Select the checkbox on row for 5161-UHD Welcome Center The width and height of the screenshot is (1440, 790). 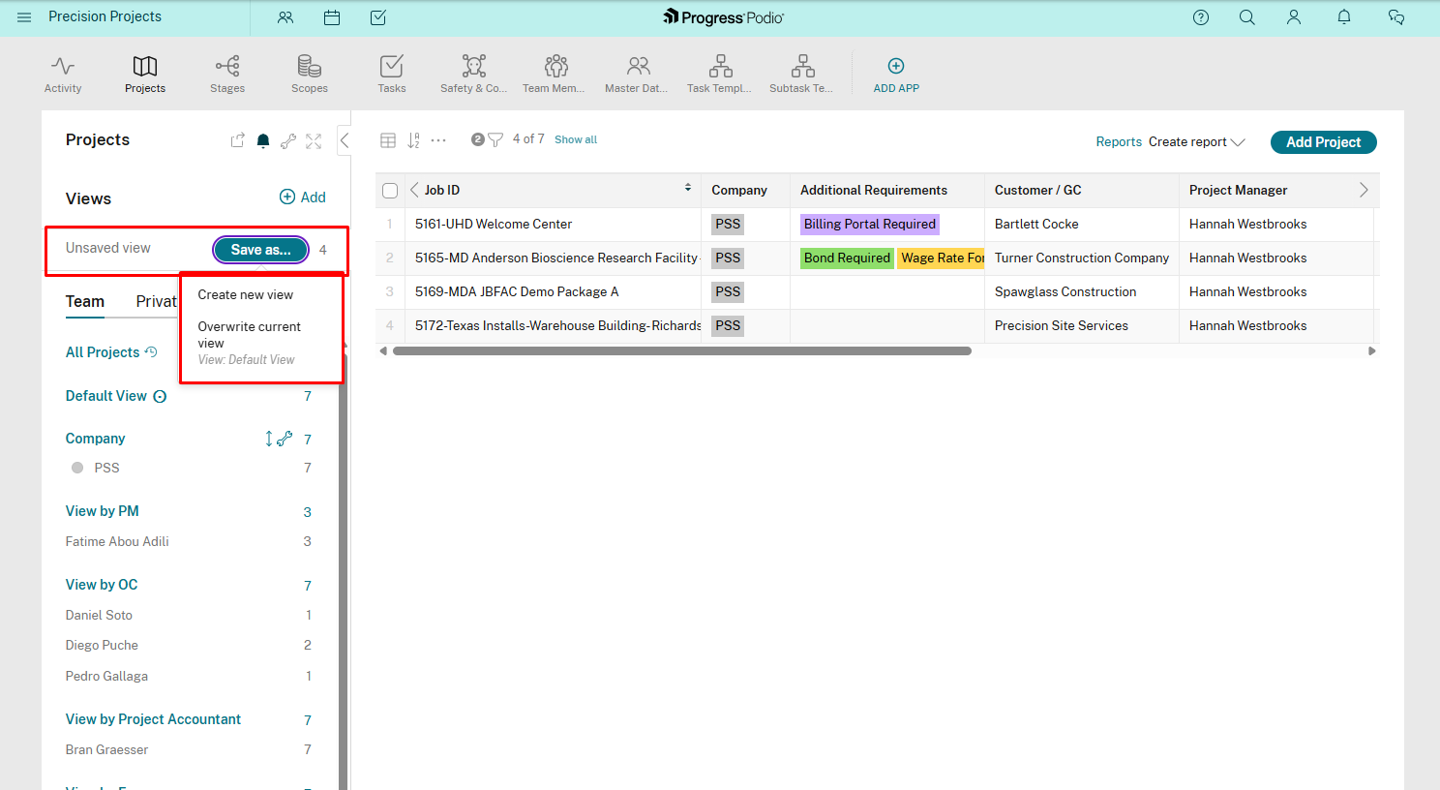pyautogui.click(x=389, y=224)
